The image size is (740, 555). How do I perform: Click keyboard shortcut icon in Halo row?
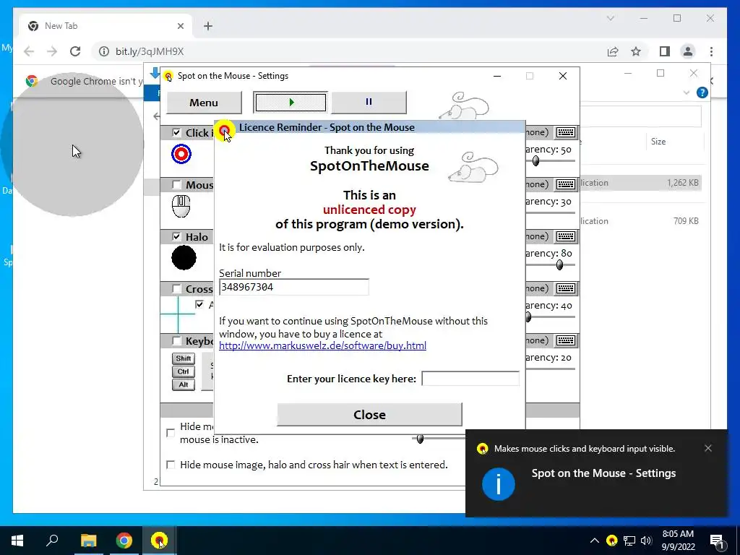tap(565, 236)
